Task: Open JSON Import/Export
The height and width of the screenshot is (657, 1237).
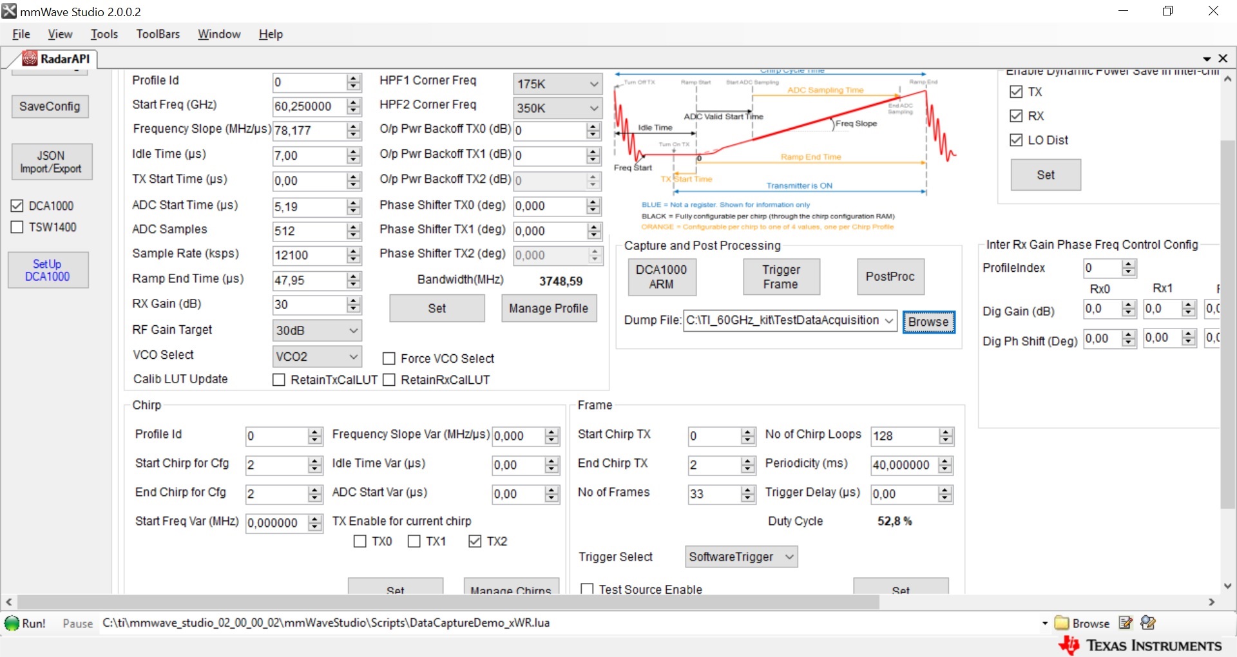Action: [52, 162]
